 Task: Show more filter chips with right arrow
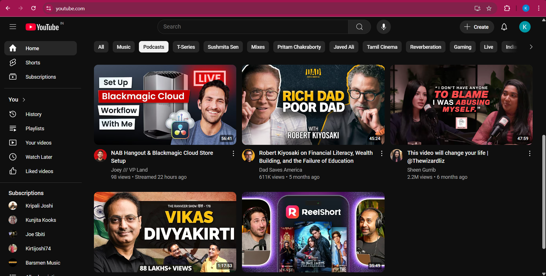pos(531,47)
